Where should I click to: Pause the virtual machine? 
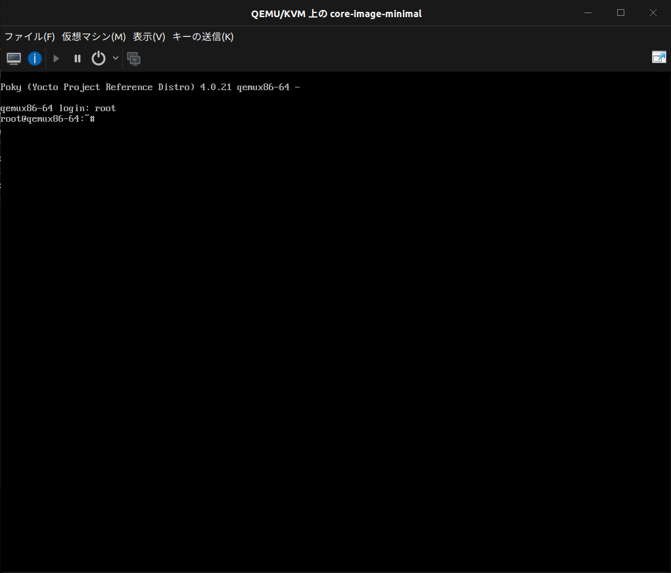coord(78,59)
